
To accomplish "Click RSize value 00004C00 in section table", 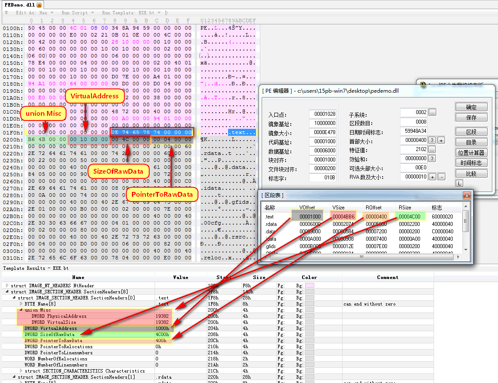I will coord(409,217).
